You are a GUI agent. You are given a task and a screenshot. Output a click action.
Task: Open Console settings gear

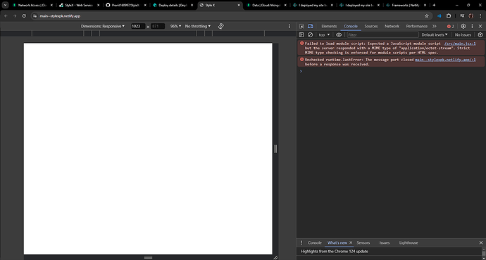click(480, 35)
